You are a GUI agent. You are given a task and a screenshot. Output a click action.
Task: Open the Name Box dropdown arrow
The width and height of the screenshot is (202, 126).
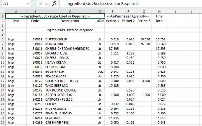pos(28,4)
